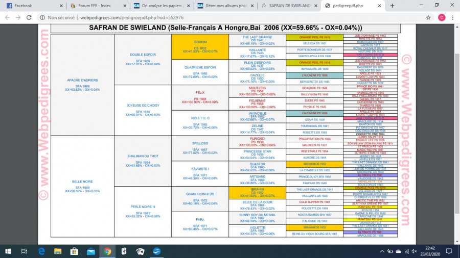The image size is (460, 258).
Task: Click FELIX PS 1965 cell
Action: (200, 97)
